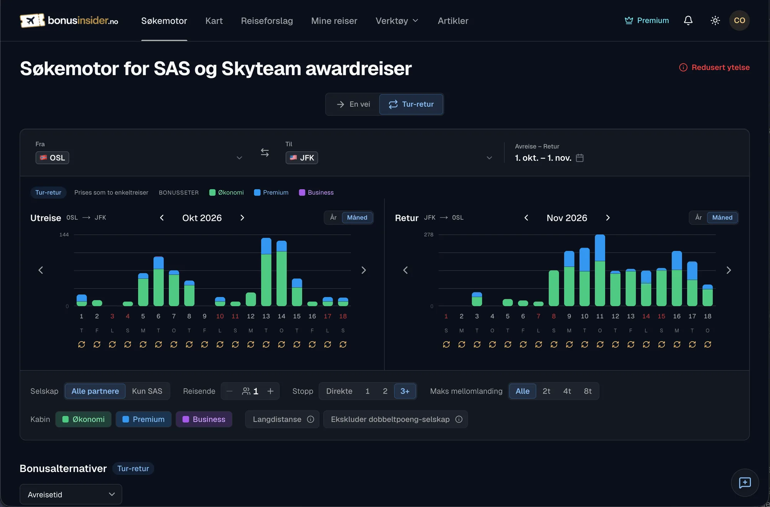The height and width of the screenshot is (507, 770).
Task: Filter by Alle partnere airlines
Action: pyautogui.click(x=95, y=391)
